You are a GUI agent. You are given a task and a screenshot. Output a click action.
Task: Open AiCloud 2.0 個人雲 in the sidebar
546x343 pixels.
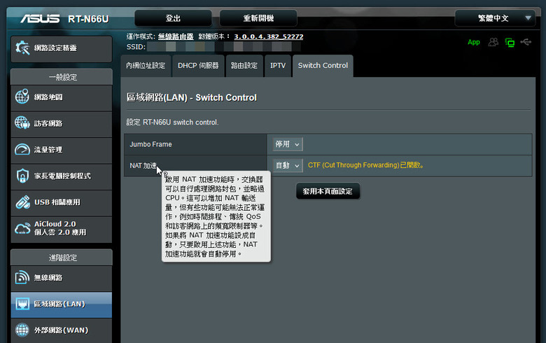[x=62, y=229]
